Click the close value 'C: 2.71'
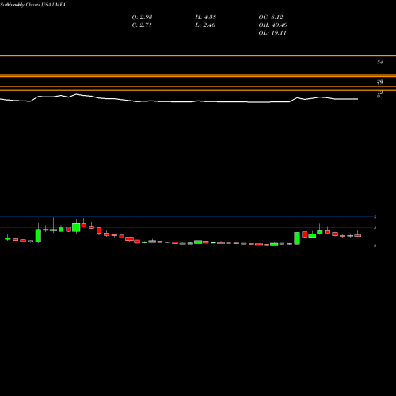The height and width of the screenshot is (396, 396). [142, 25]
